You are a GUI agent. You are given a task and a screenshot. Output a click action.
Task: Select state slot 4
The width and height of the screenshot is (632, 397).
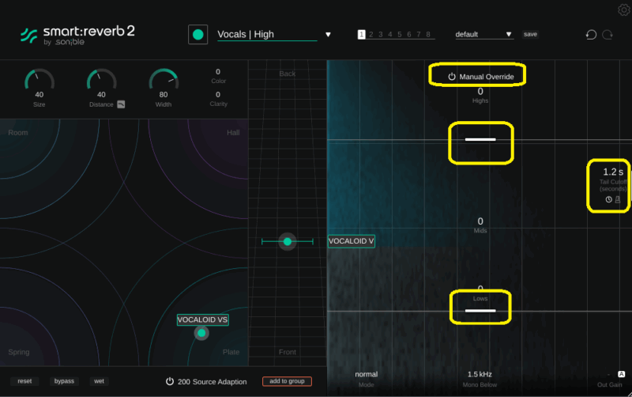390,35
